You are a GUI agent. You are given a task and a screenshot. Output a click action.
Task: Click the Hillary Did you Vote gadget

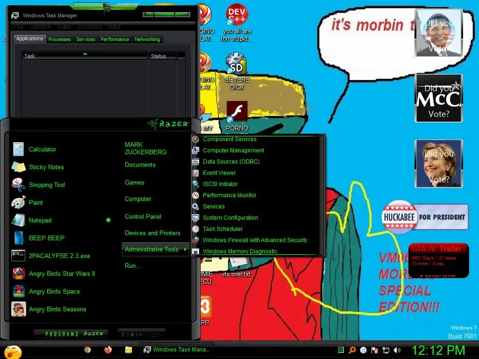[x=439, y=163]
